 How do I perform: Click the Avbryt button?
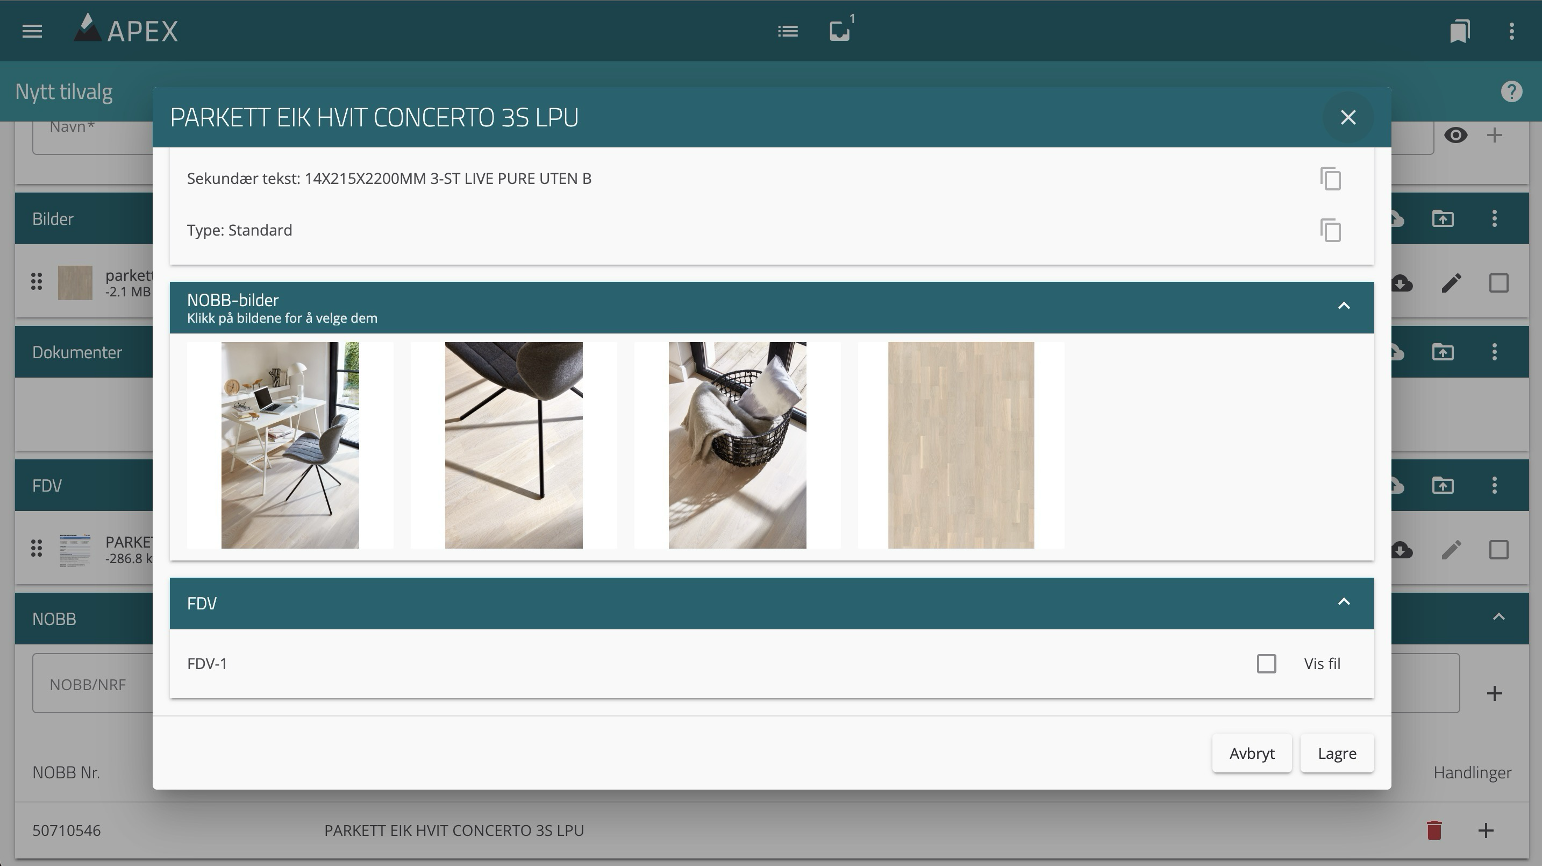(1251, 754)
